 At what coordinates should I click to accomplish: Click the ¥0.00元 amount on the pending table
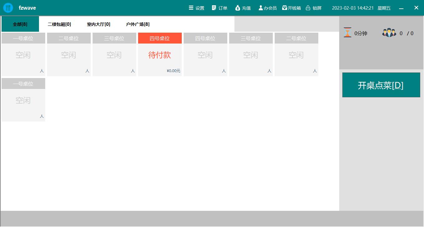174,71
